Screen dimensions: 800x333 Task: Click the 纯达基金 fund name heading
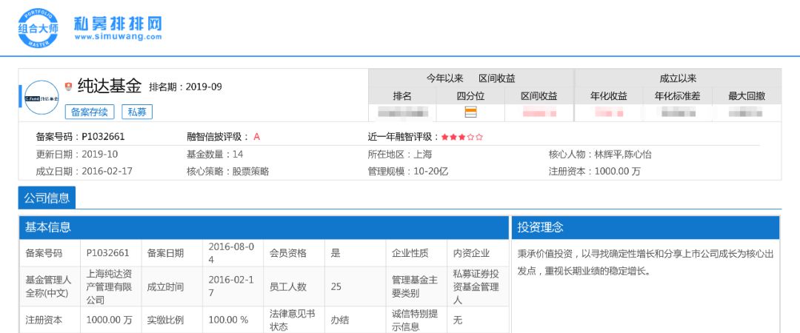(109, 86)
